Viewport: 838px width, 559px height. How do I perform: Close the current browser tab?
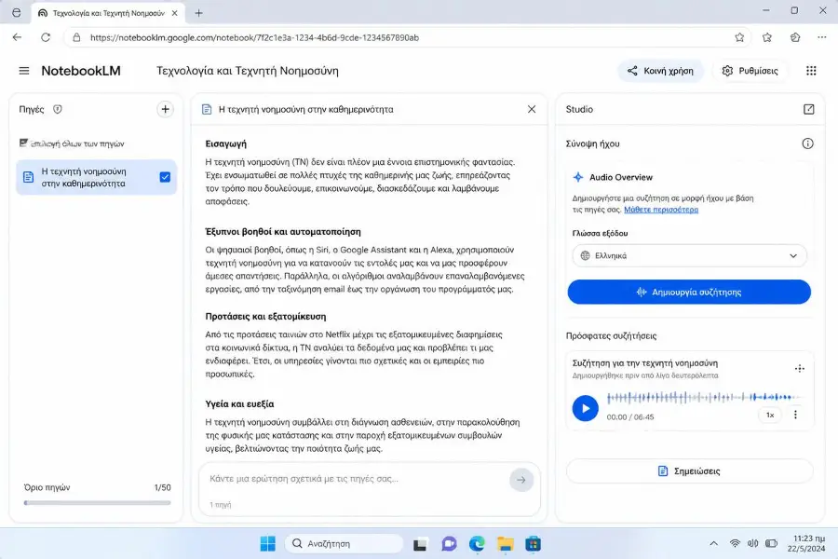click(x=175, y=13)
